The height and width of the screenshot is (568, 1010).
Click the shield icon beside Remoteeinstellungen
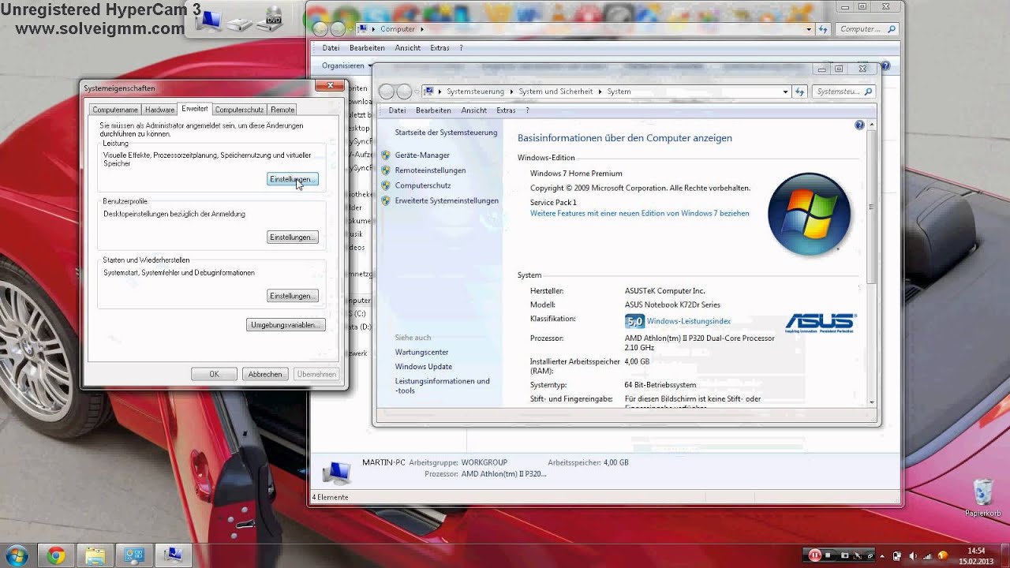point(386,170)
